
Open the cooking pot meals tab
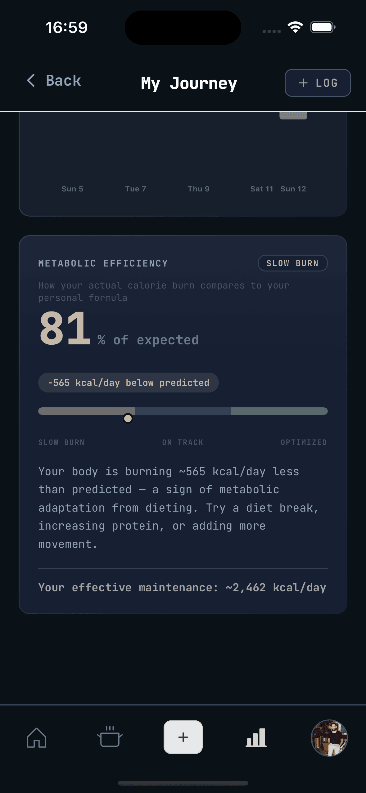tap(110, 737)
